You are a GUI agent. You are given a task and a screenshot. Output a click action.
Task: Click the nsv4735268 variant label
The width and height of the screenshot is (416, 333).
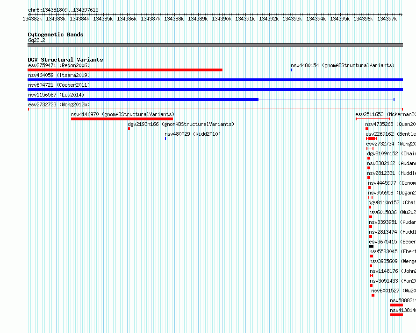[391, 124]
